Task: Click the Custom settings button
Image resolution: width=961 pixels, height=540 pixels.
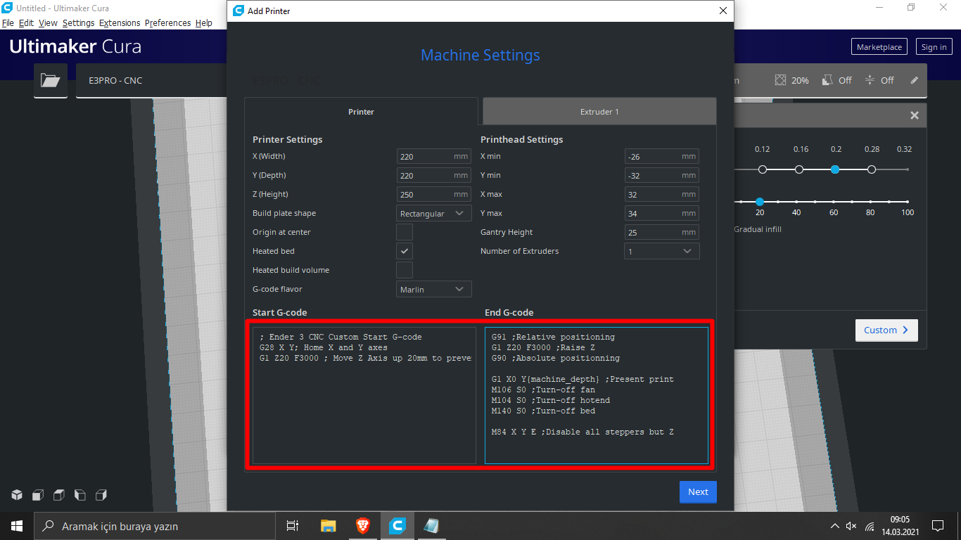Action: pyautogui.click(x=886, y=330)
